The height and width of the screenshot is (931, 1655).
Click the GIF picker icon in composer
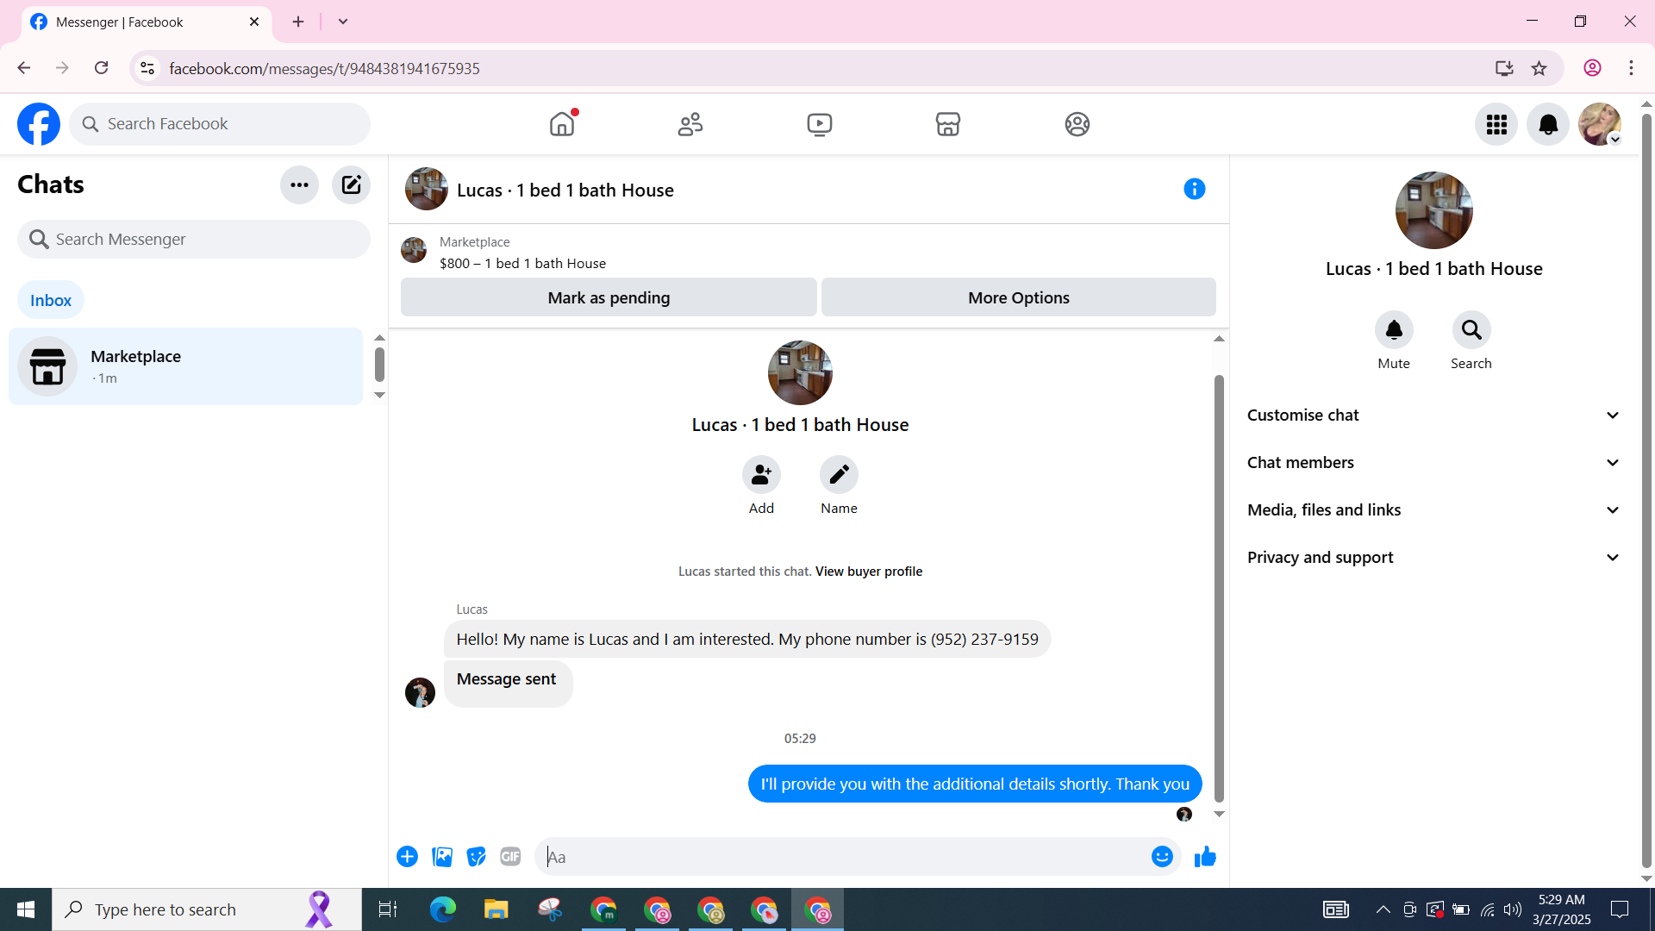[x=510, y=857]
